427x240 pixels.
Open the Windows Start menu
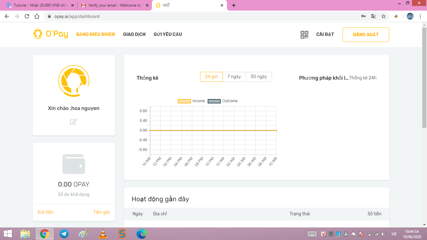(x=8, y=234)
